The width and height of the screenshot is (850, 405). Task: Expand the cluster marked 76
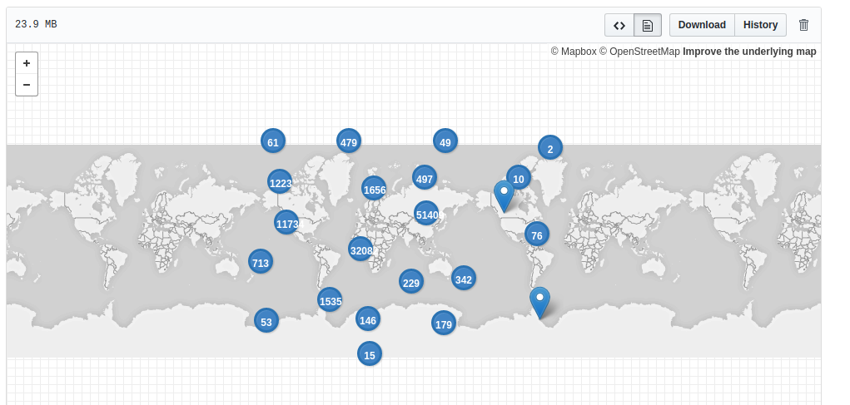pyautogui.click(x=537, y=235)
